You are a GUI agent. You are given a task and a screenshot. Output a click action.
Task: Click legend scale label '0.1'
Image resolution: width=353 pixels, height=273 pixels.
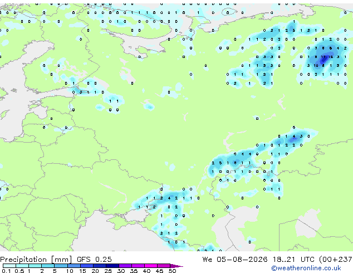pyautogui.click(x=6, y=271)
